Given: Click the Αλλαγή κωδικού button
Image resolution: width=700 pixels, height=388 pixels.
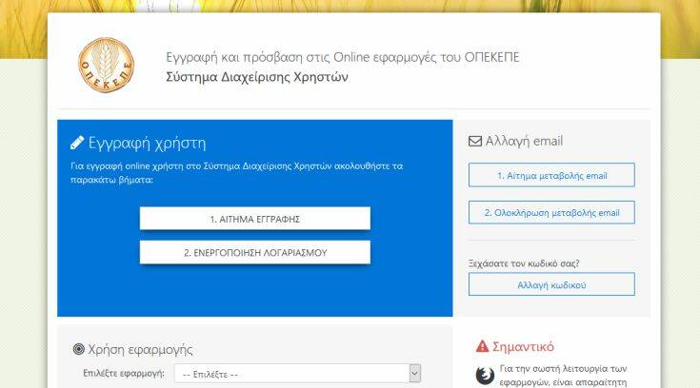Looking at the screenshot, I should 551,284.
